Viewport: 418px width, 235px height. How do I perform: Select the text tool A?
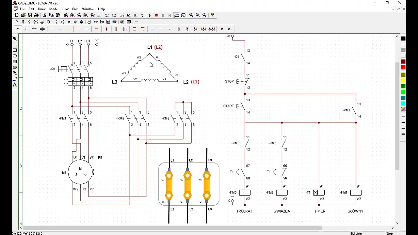15,85
